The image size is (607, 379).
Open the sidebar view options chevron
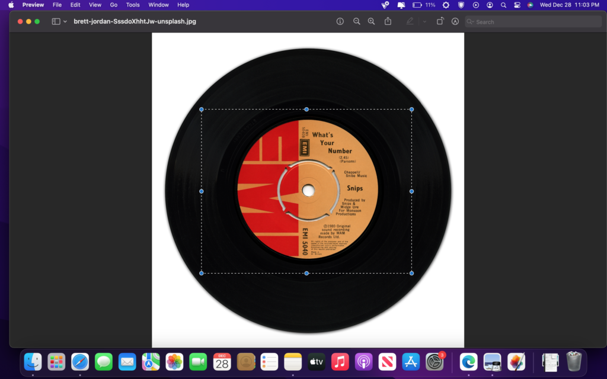[x=65, y=22]
